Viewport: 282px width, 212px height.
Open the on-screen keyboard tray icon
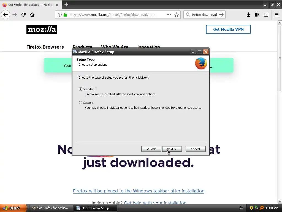click(x=241, y=208)
